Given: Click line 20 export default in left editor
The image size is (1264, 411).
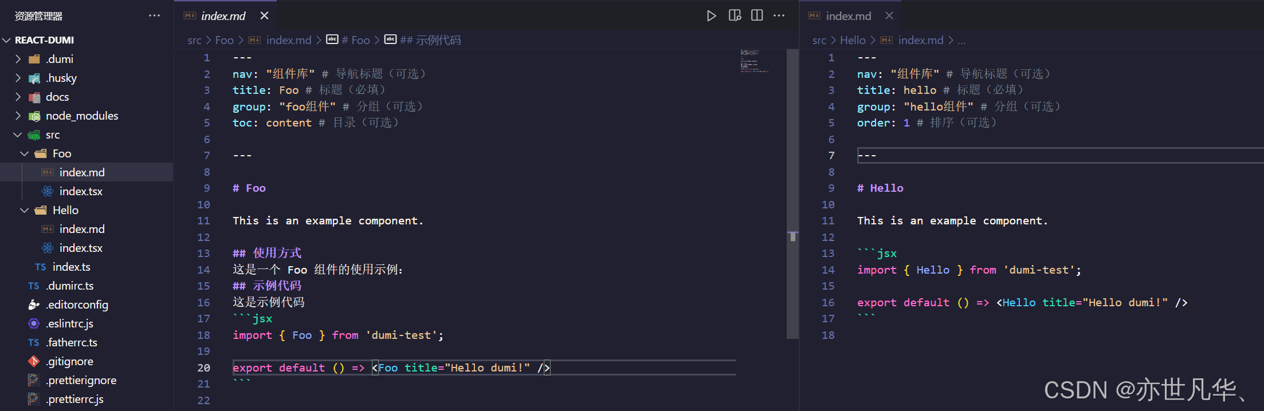Looking at the screenshot, I should pos(391,367).
